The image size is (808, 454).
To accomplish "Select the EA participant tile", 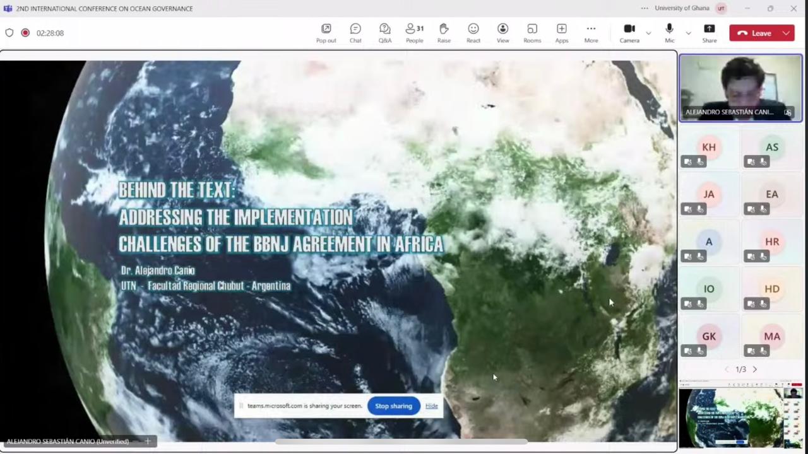I will click(772, 195).
